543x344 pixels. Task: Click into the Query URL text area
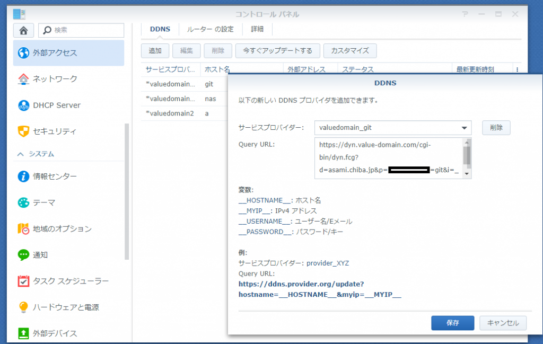click(x=389, y=158)
